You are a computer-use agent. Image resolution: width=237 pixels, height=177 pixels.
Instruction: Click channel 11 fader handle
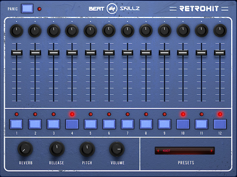click(x=201, y=53)
